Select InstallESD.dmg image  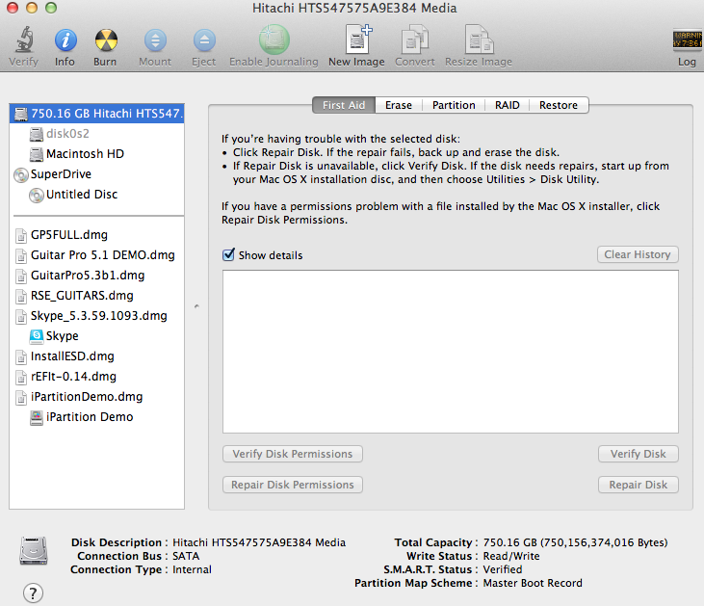[96, 356]
